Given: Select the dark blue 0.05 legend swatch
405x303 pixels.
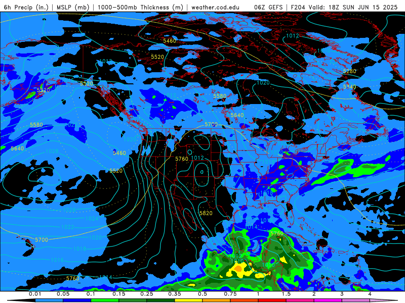Looking at the screenshot, I should click(x=77, y=300).
